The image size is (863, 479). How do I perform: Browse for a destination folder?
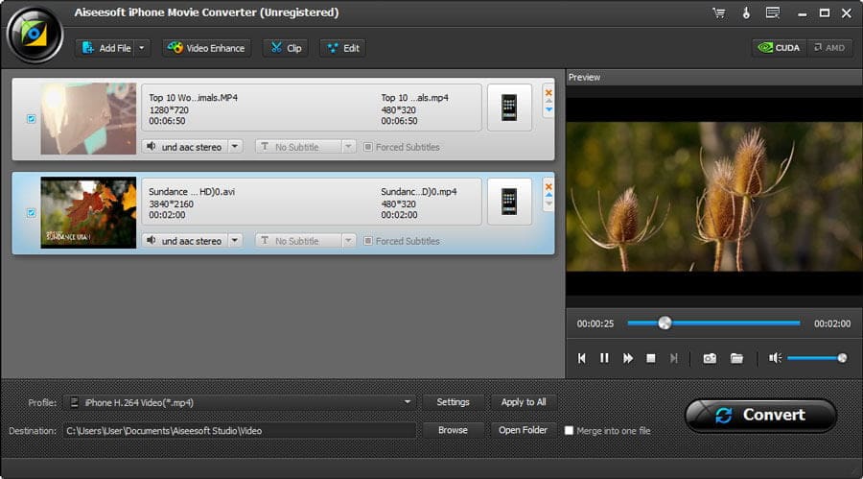tap(453, 430)
